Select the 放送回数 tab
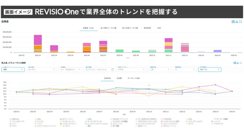The image size is (244, 137). pos(147,28)
